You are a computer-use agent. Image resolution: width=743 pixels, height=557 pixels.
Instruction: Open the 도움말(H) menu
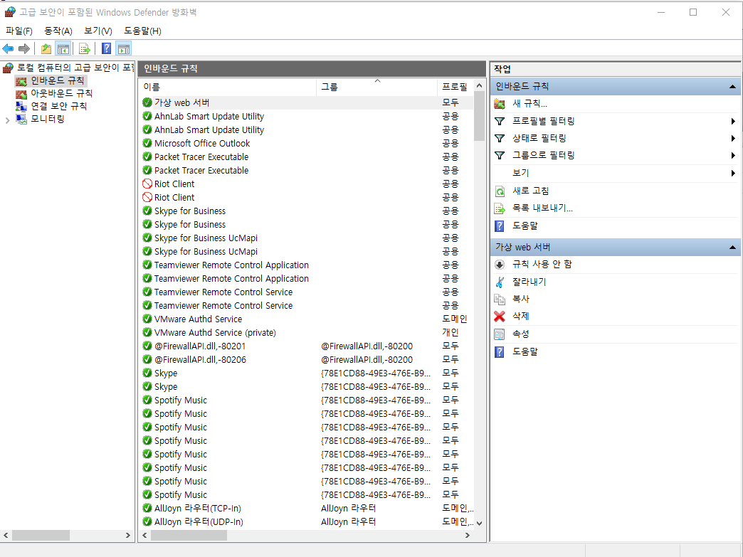(142, 31)
